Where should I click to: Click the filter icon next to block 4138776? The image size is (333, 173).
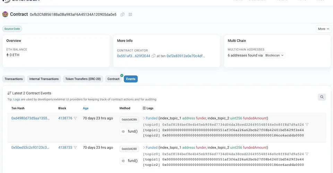coord(75,118)
